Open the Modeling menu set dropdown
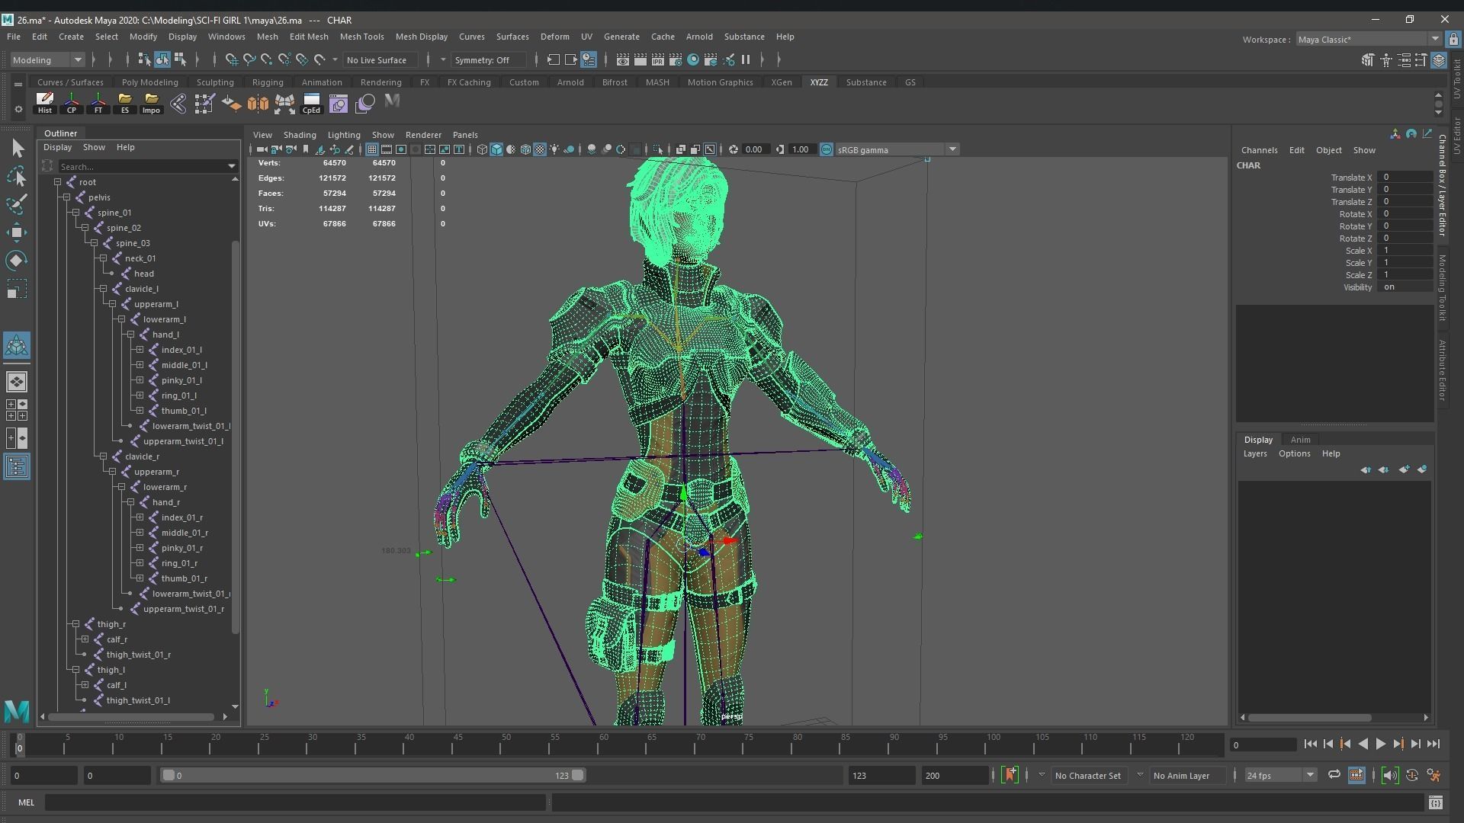Screen dimensions: 1464x823 pyautogui.click(x=47, y=59)
